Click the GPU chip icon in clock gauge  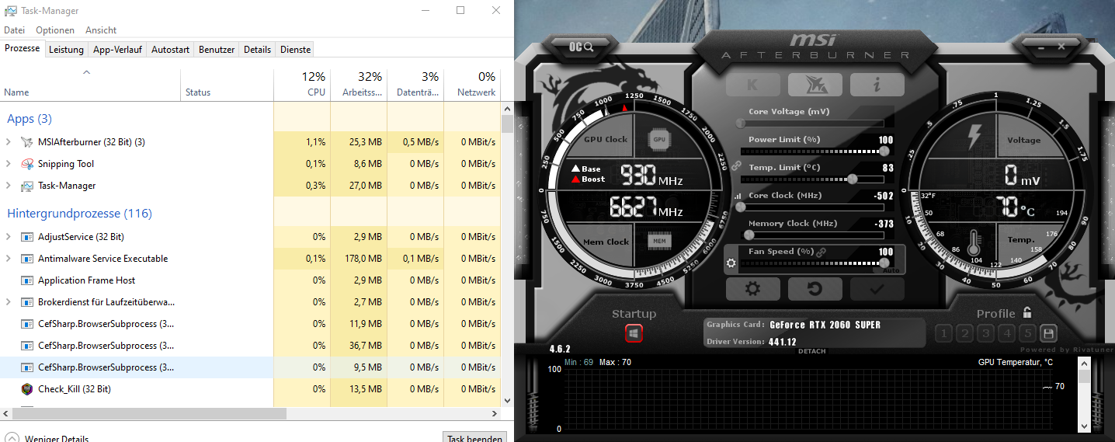pos(659,140)
